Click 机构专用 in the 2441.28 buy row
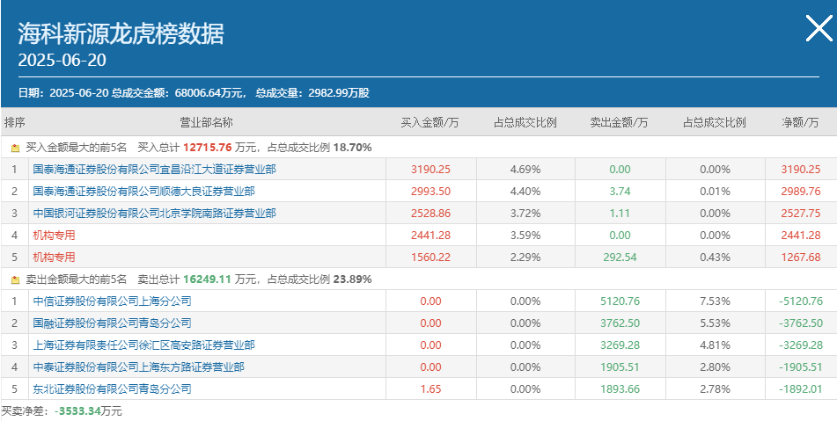 (x=54, y=235)
